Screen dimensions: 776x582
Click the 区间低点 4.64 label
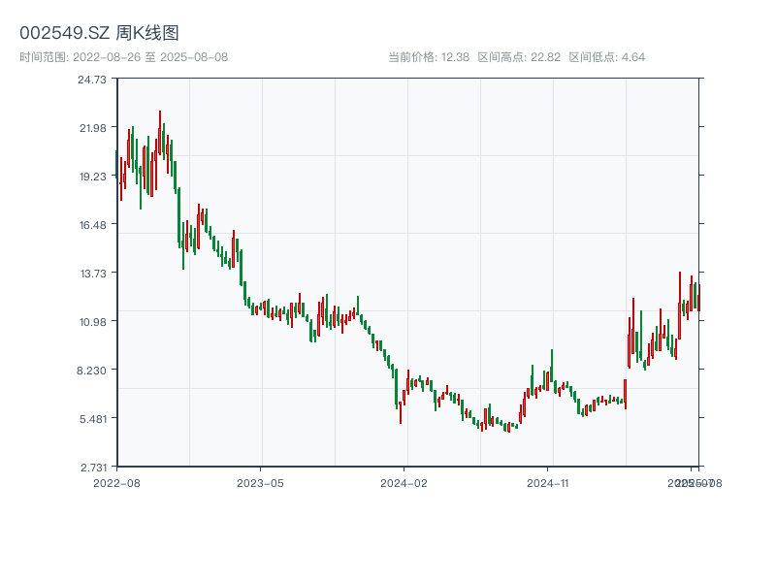tap(607, 57)
